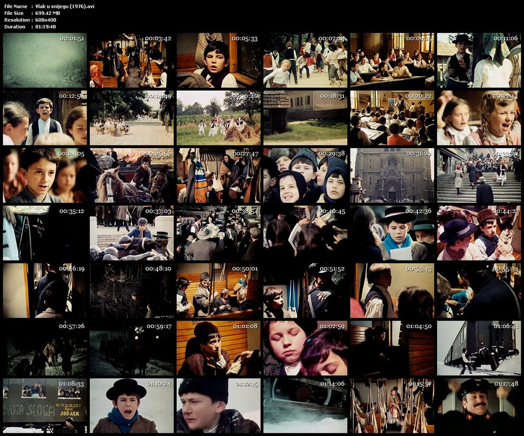Select the sleeping children thumbnail stamped 01:02:59
The image size is (524, 436).
pyautogui.click(x=305, y=348)
